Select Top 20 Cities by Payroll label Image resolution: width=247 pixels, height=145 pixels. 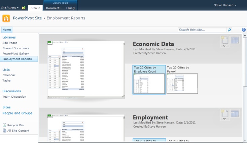pos(178,69)
